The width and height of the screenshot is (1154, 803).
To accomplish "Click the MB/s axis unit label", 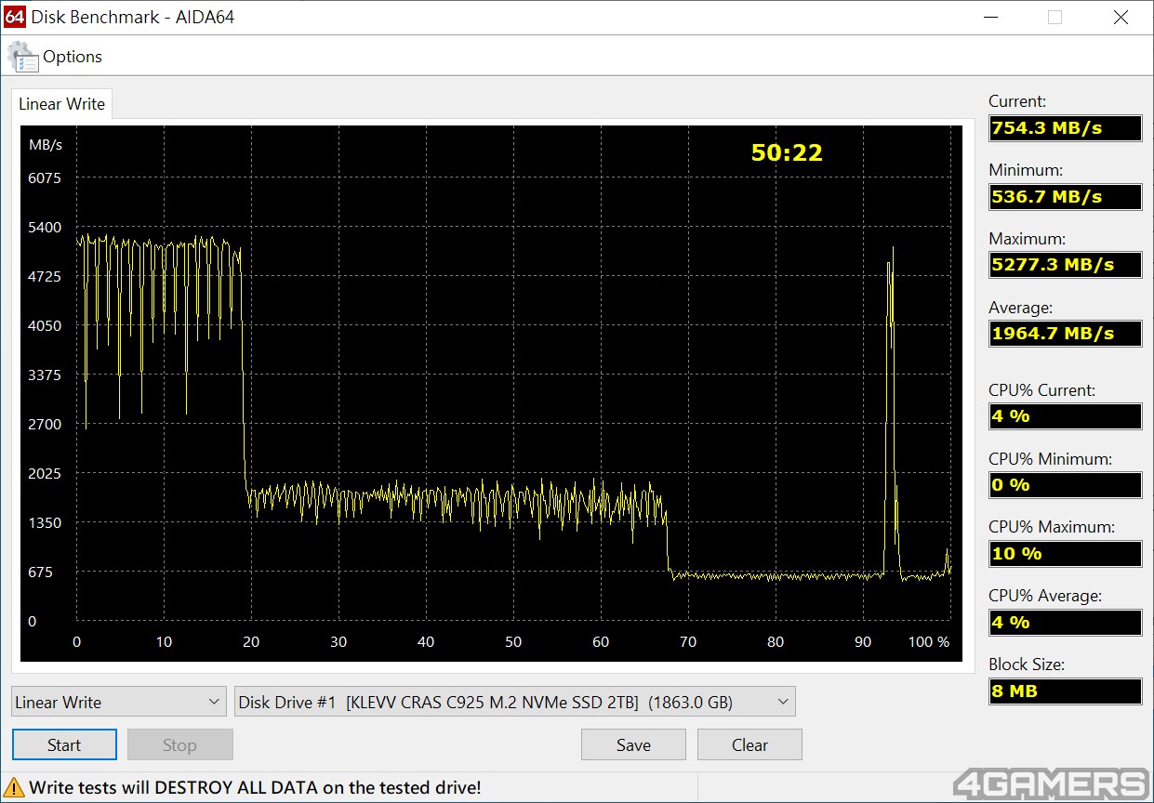I will point(46,144).
